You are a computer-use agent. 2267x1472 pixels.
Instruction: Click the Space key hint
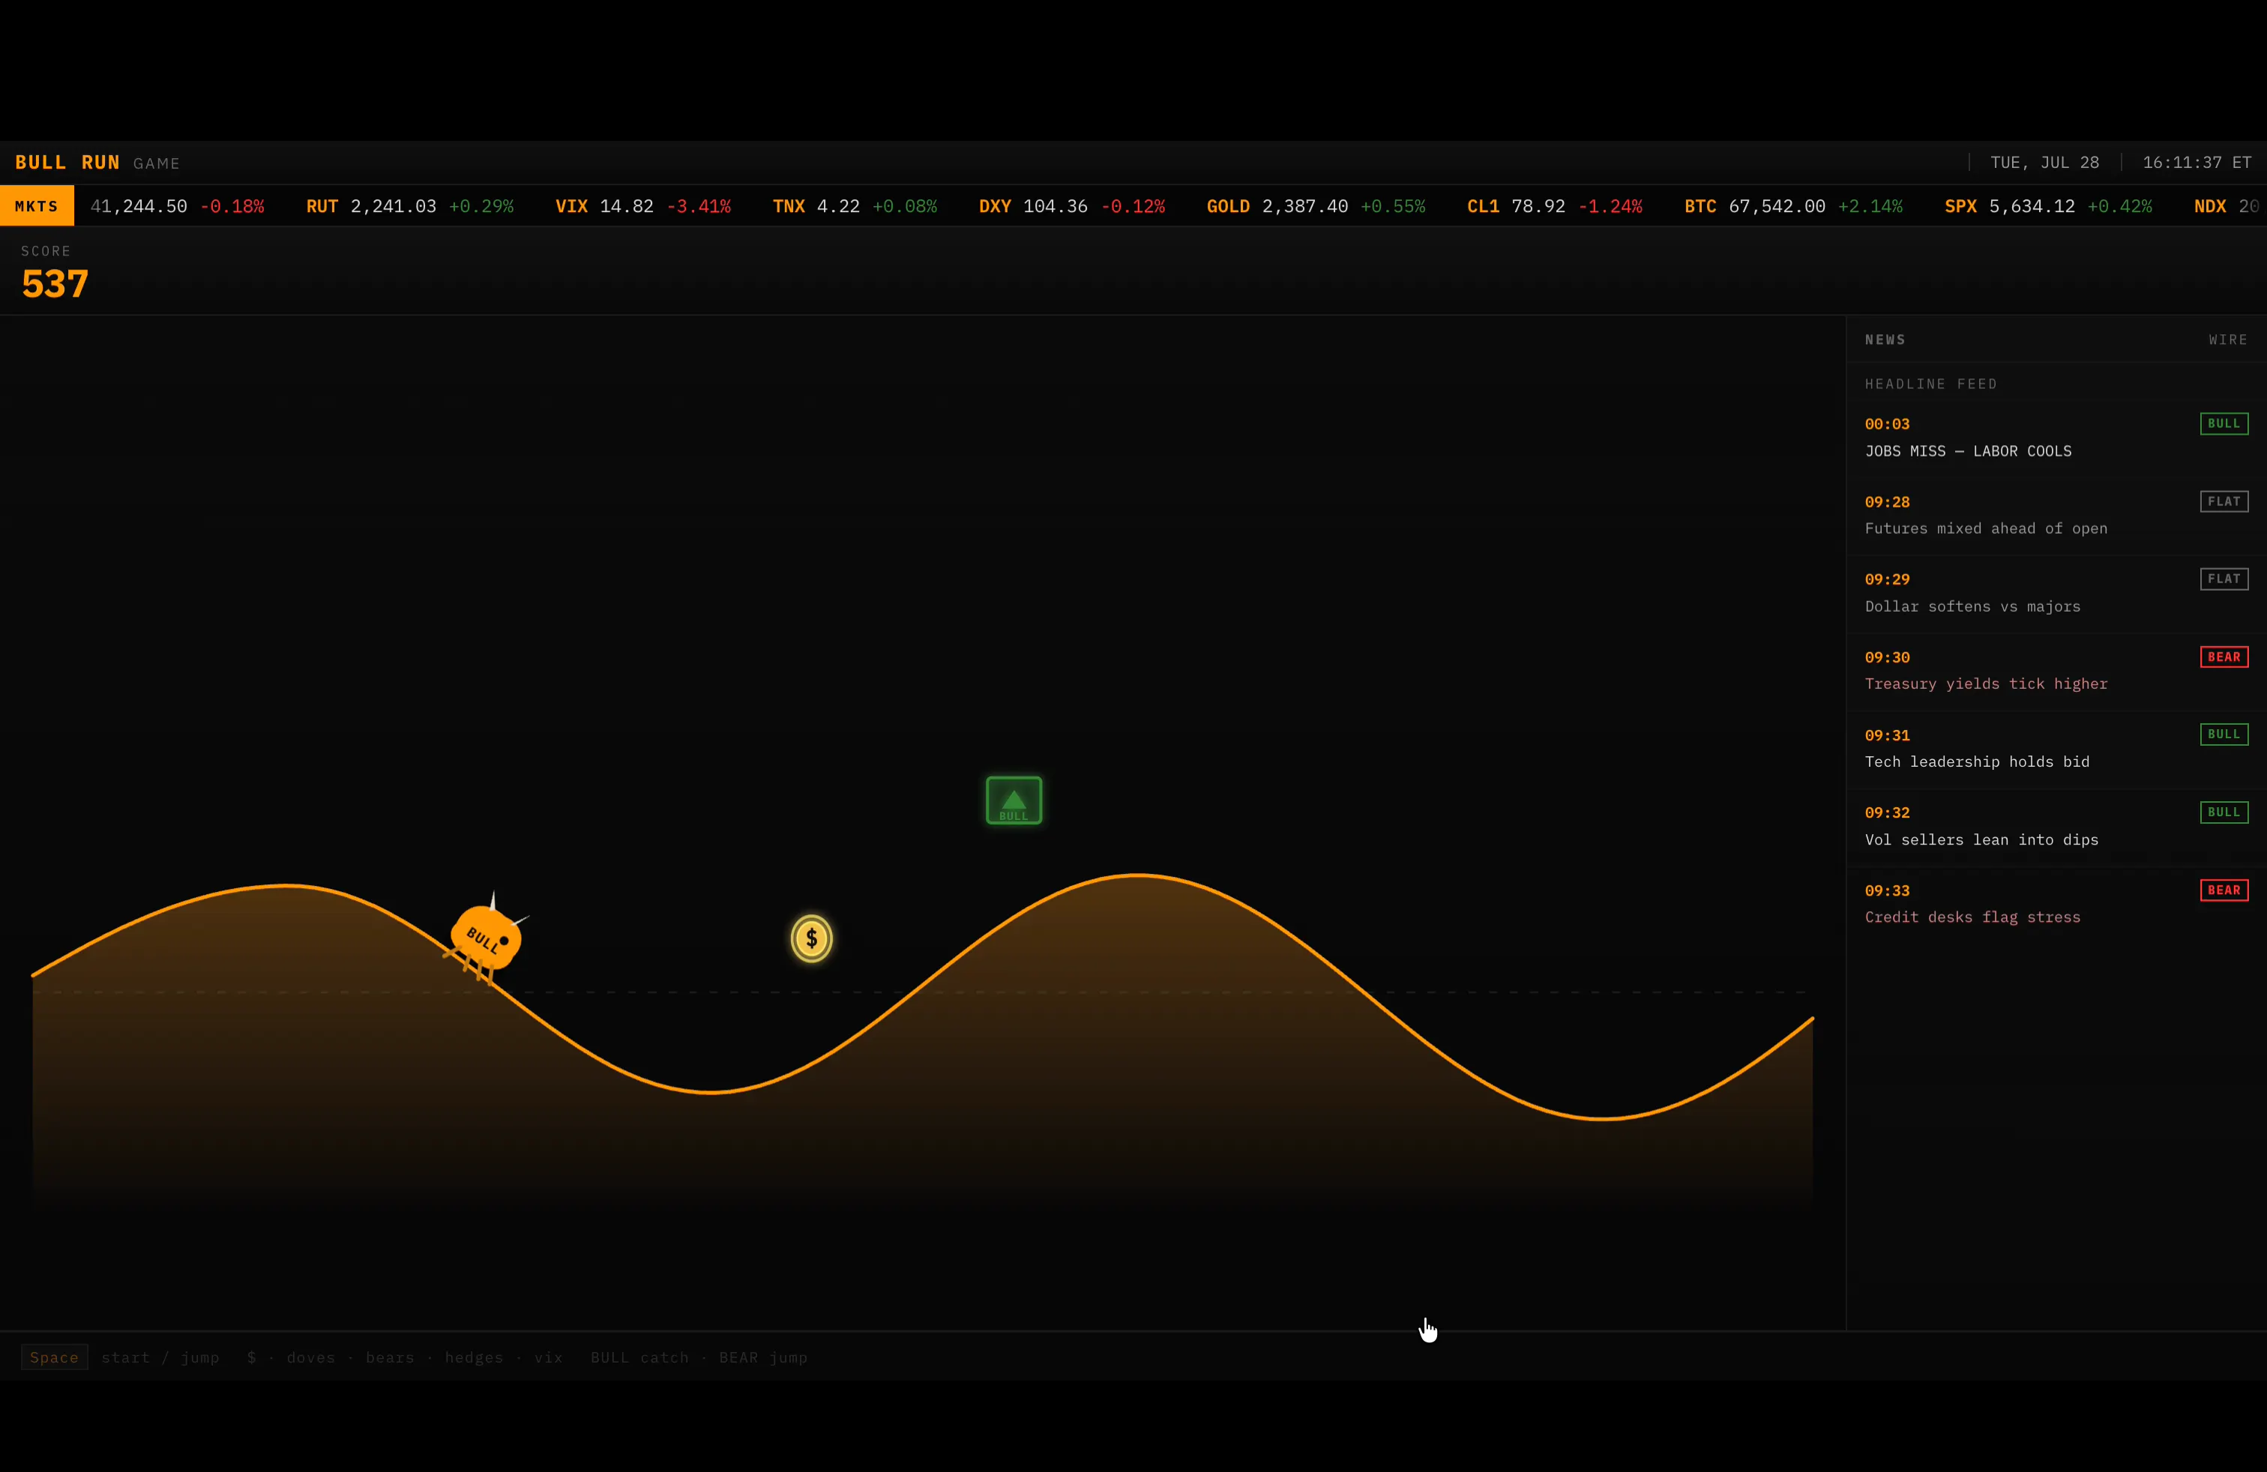click(x=54, y=1357)
